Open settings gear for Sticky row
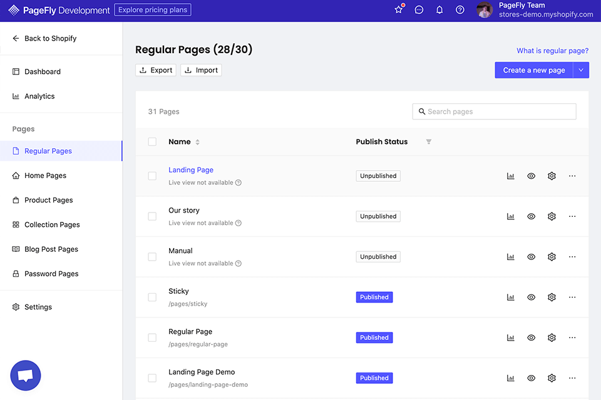This screenshot has width=601, height=400. tap(552, 297)
